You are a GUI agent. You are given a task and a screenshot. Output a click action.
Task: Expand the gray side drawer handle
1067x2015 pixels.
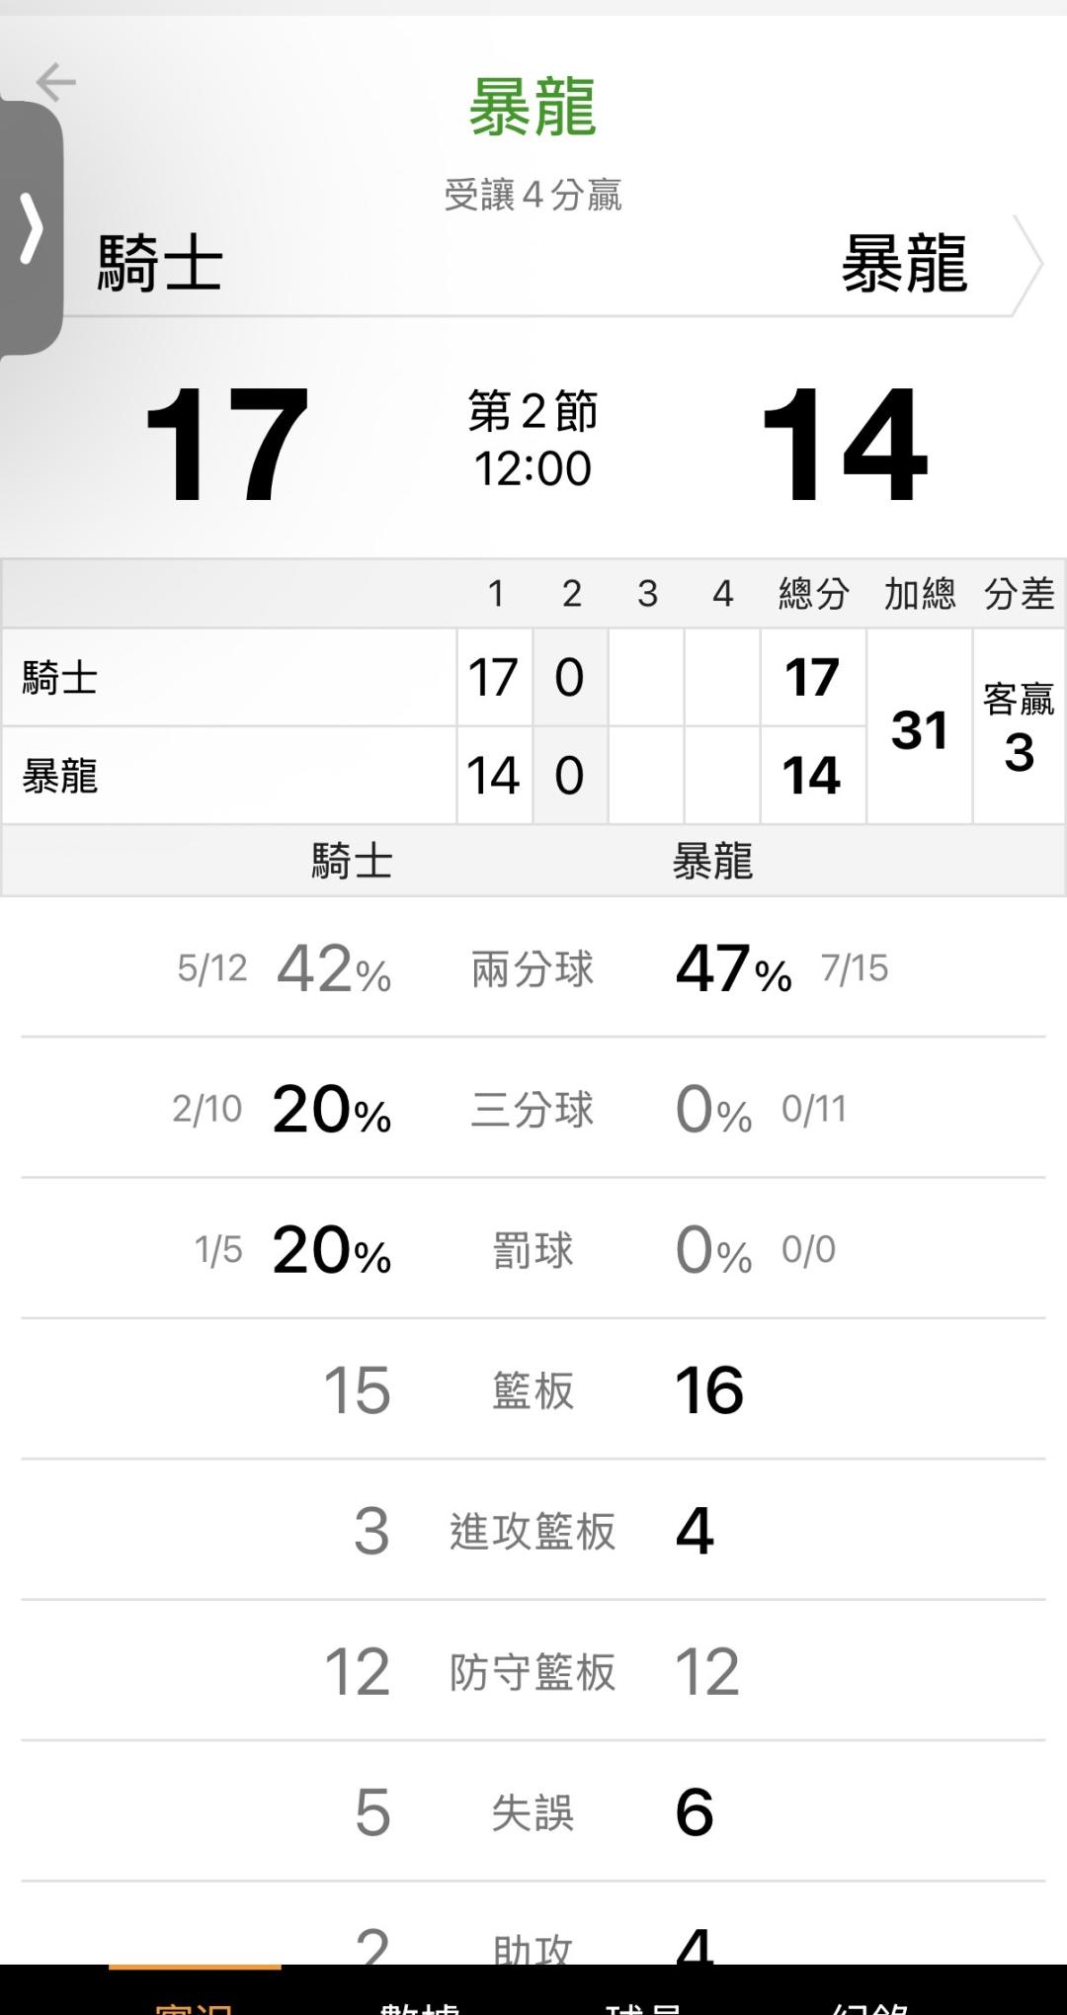[32, 229]
